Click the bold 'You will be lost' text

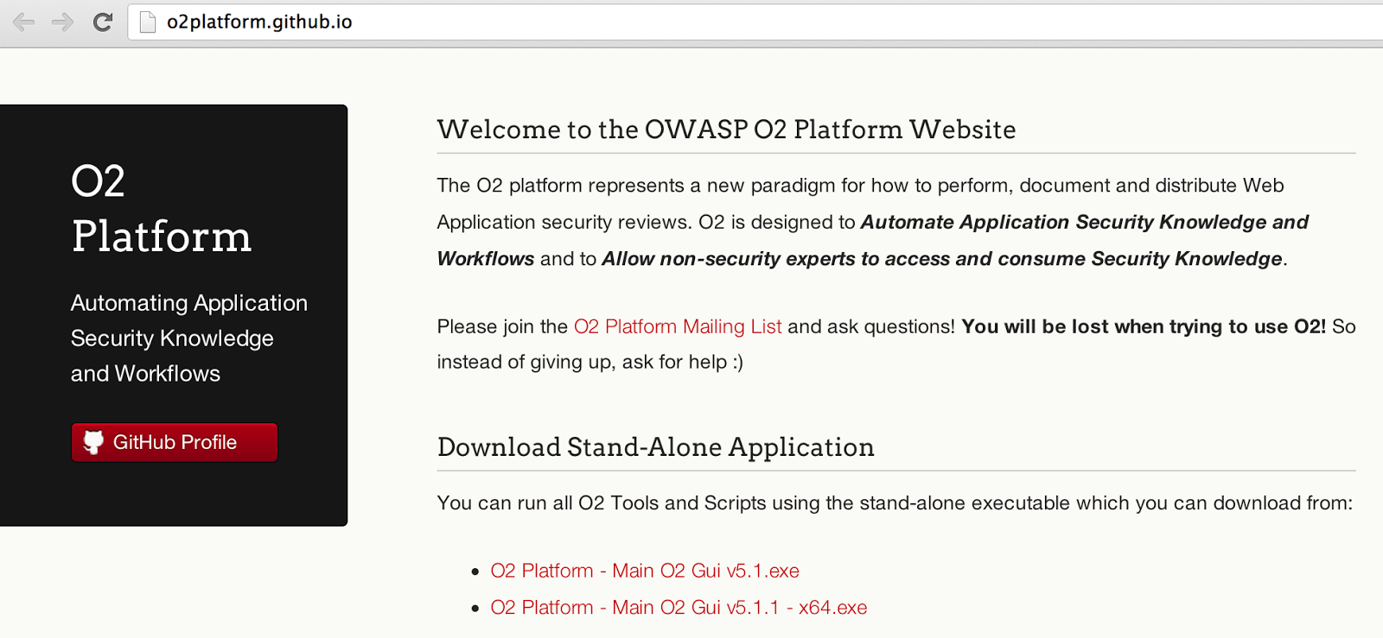tap(1143, 326)
